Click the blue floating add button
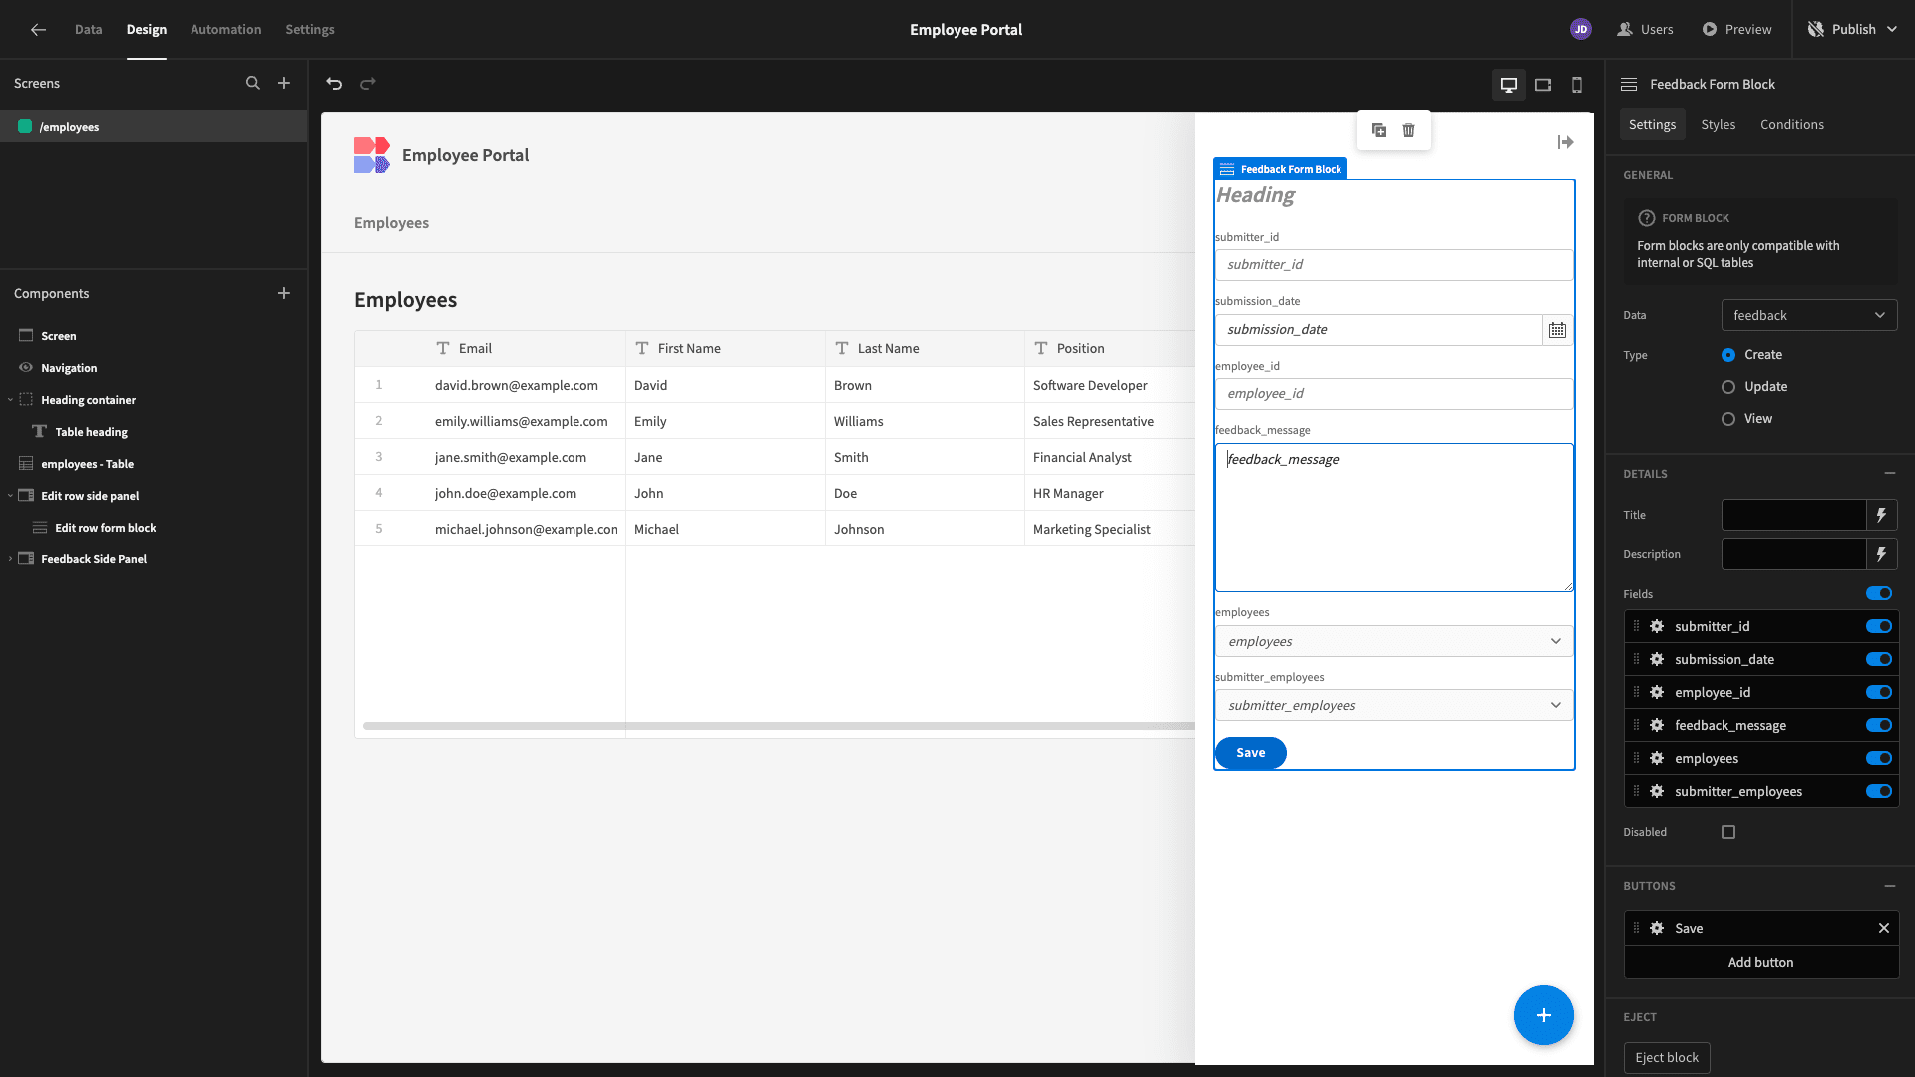Viewport: 1915px width, 1077px height. click(1543, 1015)
